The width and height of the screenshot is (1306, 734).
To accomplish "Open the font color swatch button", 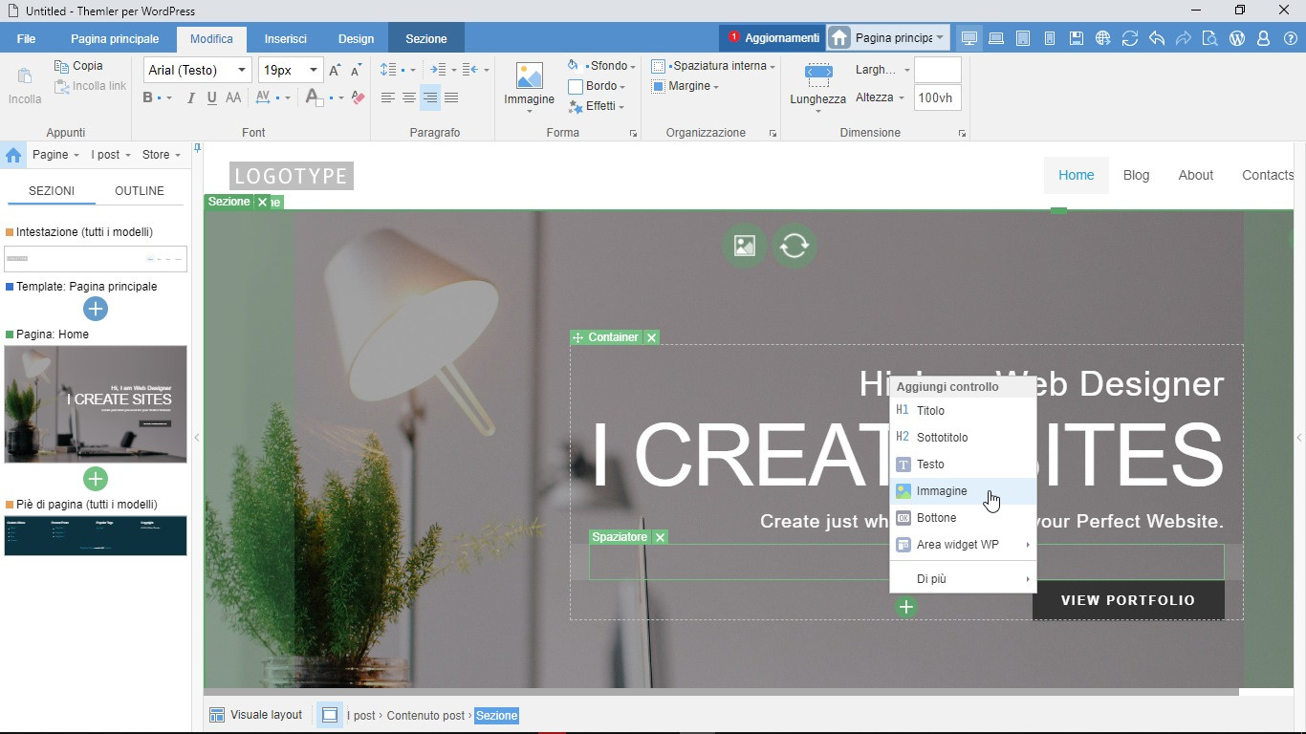I will [314, 97].
